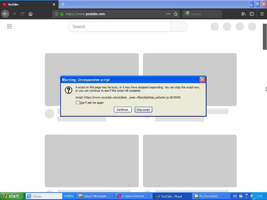Click the top-left video placeholder thumbnail
The image size is (267, 200).
point(92,80)
